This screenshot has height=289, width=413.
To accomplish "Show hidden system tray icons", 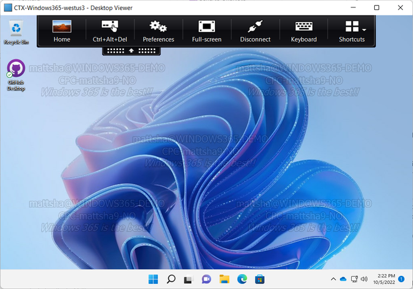I will [333, 279].
